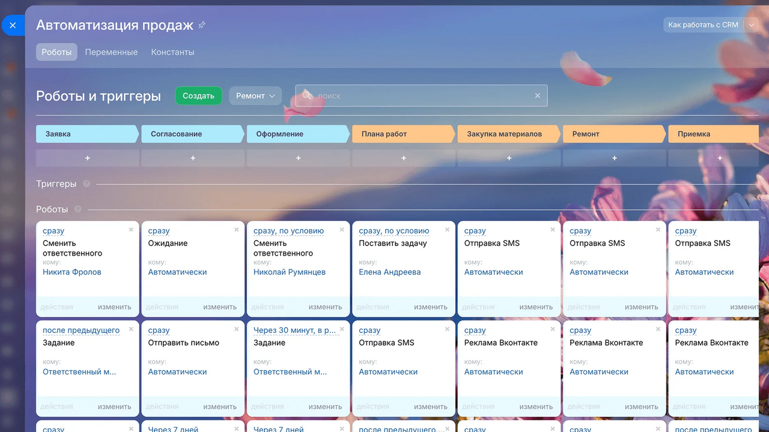Open the Через 30 минут timing setting

295,331
